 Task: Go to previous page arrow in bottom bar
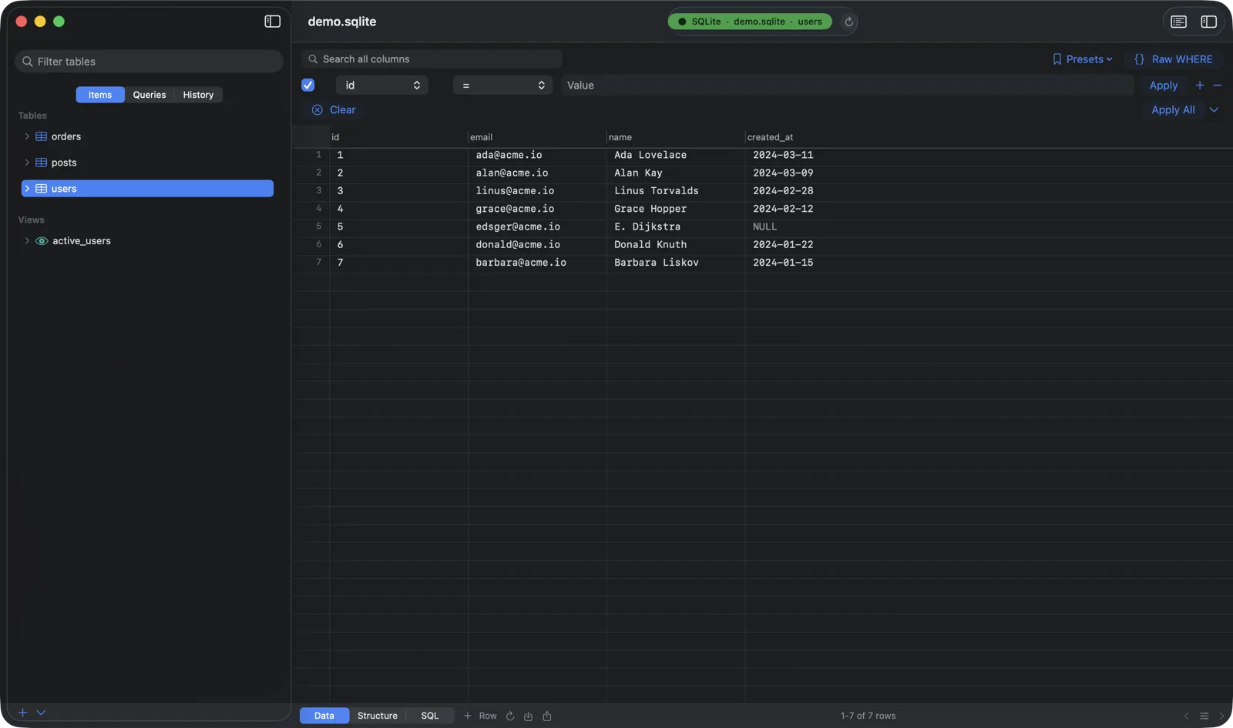(x=1186, y=716)
